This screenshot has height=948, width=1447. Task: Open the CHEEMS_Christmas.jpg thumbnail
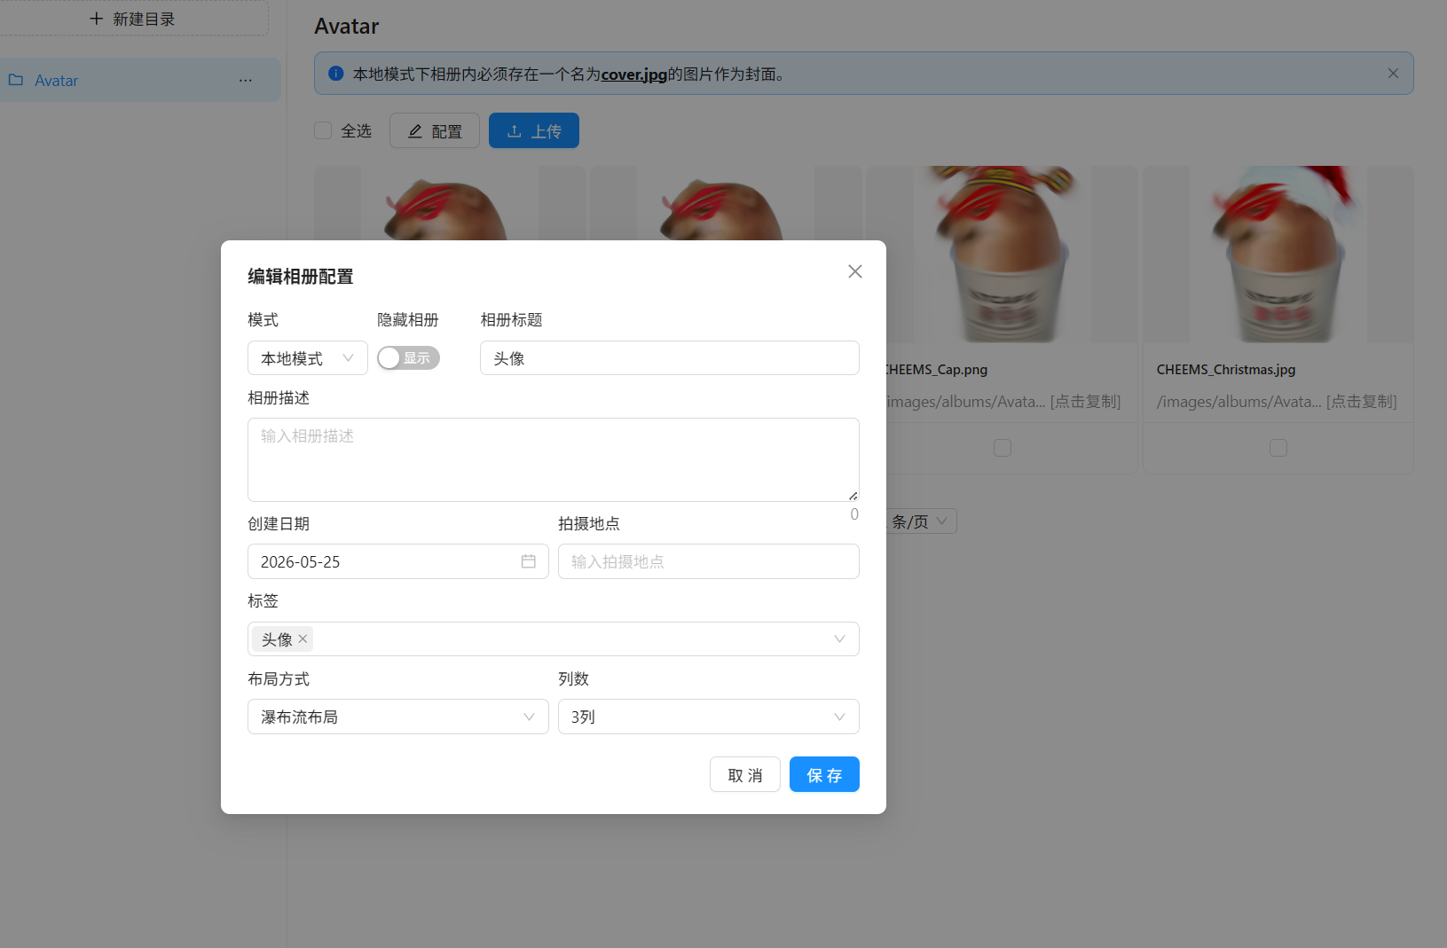pos(1278,254)
